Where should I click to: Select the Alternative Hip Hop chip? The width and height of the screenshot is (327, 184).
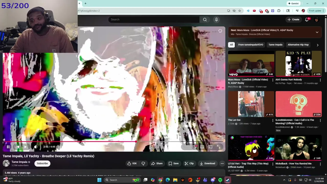click(x=298, y=45)
